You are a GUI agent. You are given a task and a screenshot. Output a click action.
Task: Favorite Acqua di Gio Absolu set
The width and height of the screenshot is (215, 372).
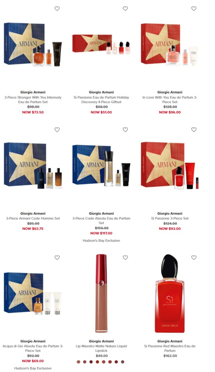(57, 257)
